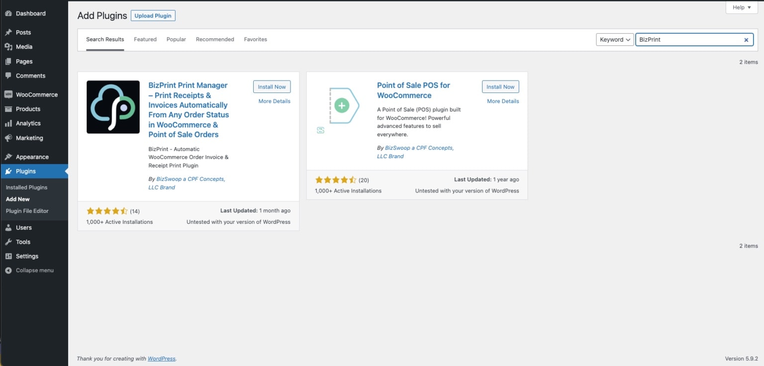Select the Appearance paintbrush icon
This screenshot has width=764, height=366.
click(x=8, y=157)
